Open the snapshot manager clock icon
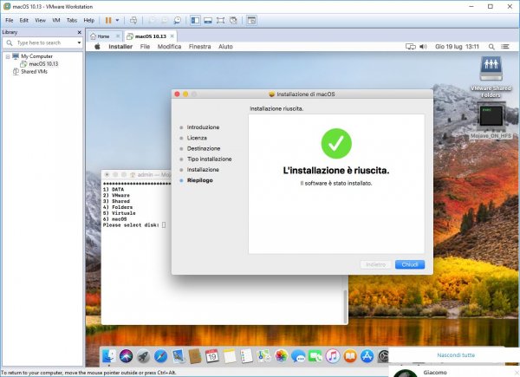 coord(178,20)
